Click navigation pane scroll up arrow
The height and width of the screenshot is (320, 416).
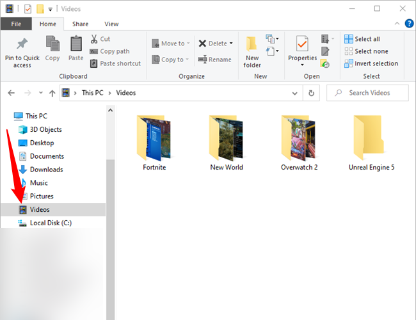(x=110, y=110)
